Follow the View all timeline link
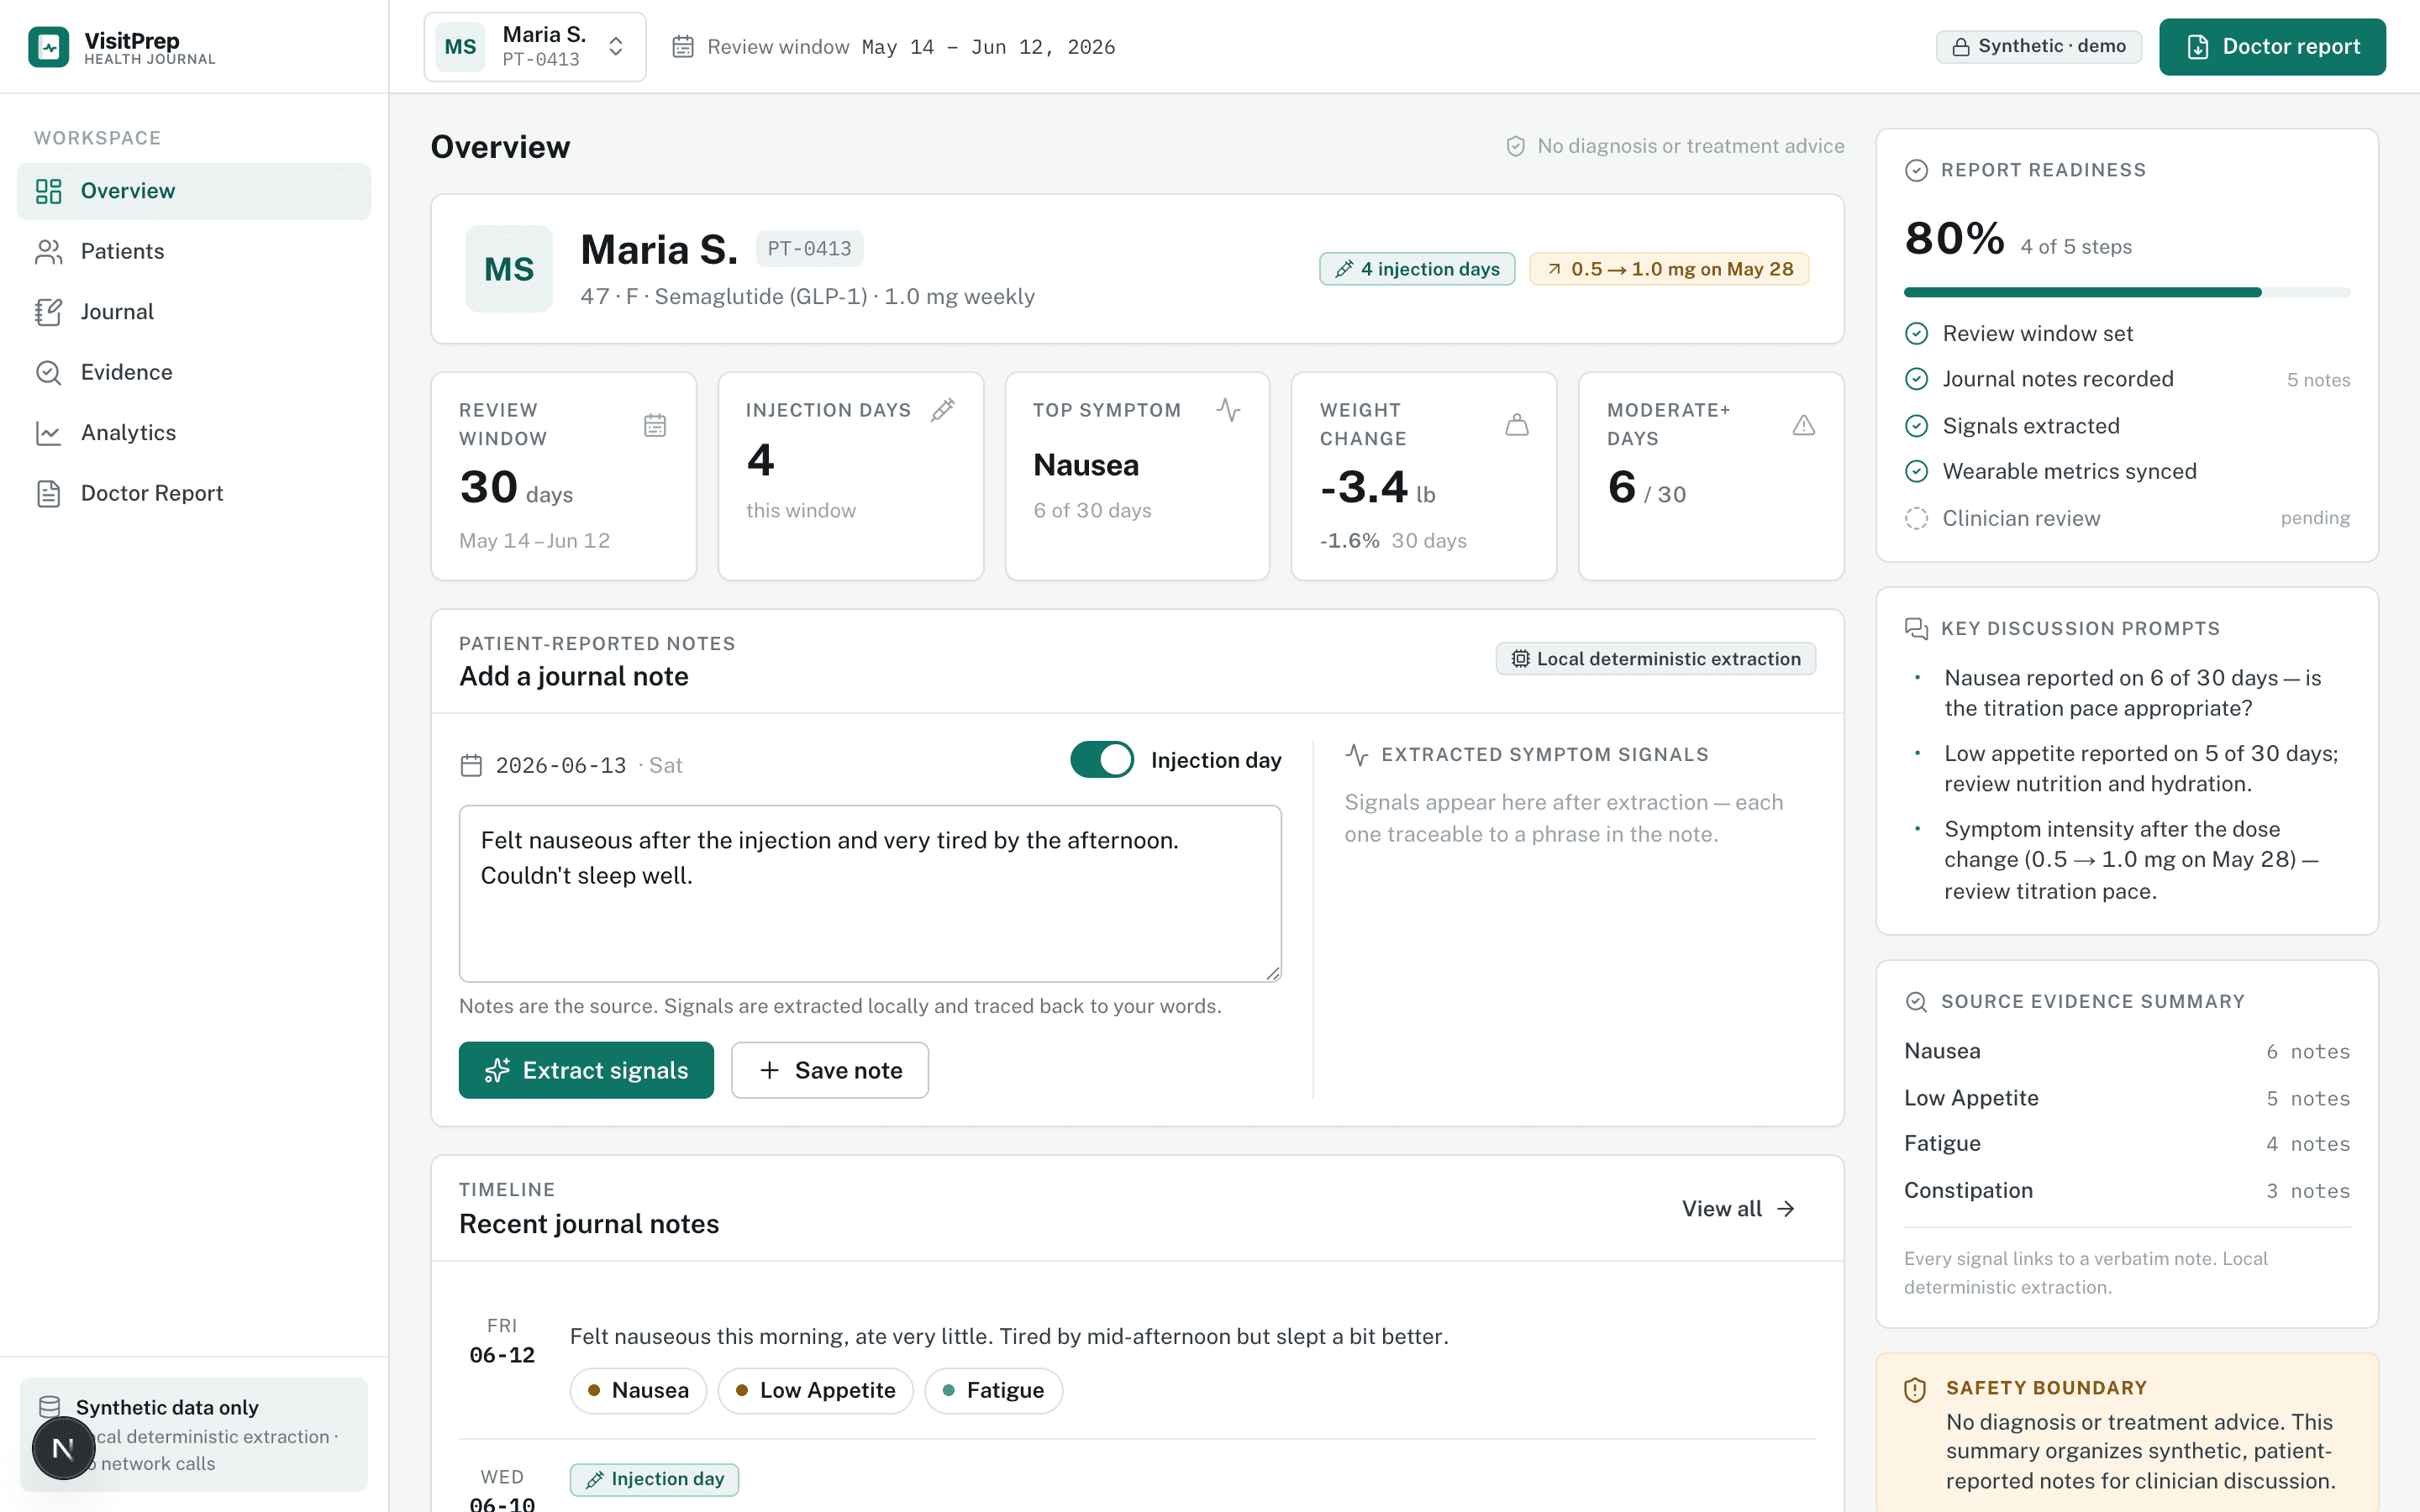This screenshot has width=2420, height=1512. click(1738, 1209)
